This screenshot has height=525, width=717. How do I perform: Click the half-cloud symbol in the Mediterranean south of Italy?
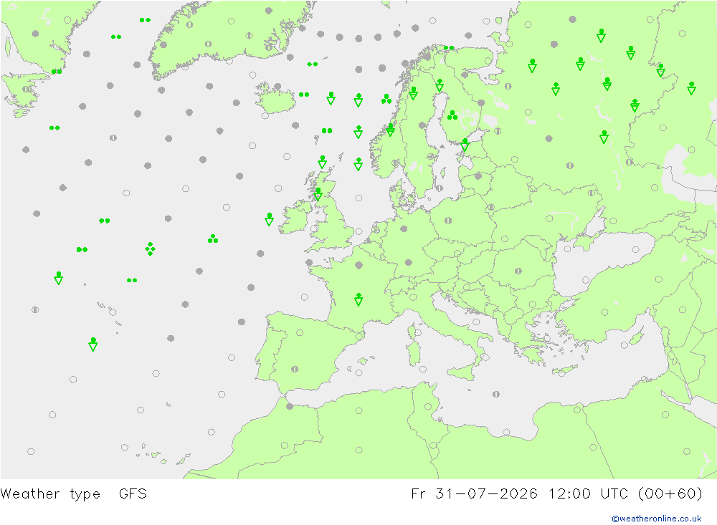(496, 394)
